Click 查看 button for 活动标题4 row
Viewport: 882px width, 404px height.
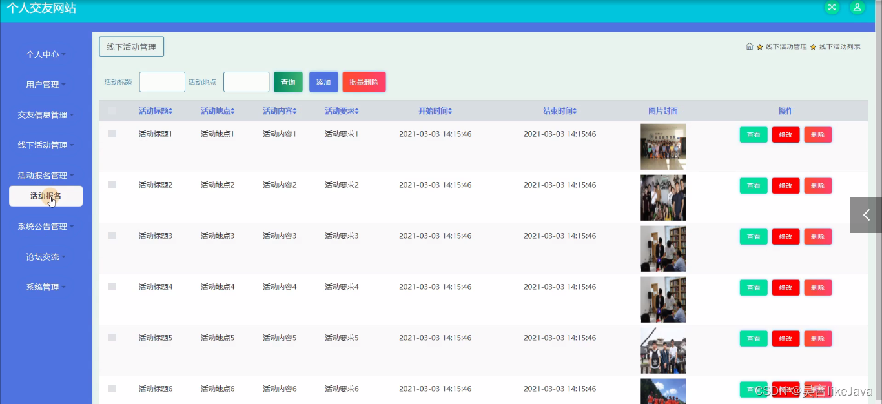[x=754, y=288]
